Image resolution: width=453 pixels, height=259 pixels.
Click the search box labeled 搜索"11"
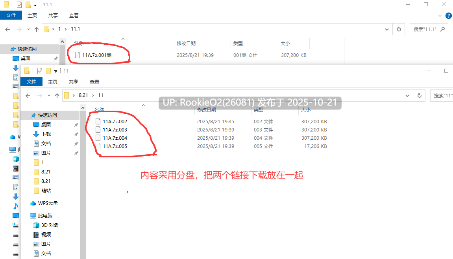pyautogui.click(x=442, y=96)
